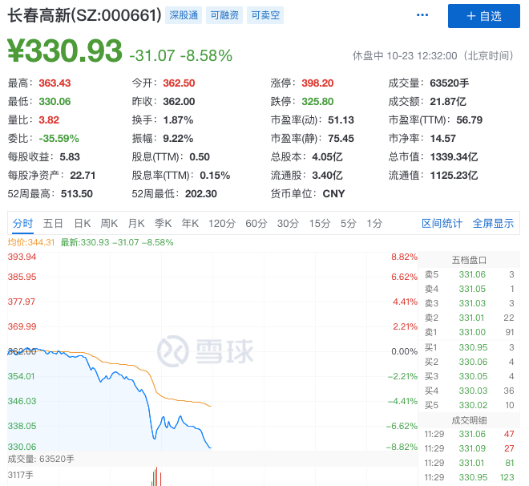Select 买1 order row at 330.95
The image size is (529, 486).
(469, 347)
